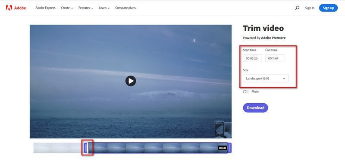The height and width of the screenshot is (162, 345).
Task: Click the Sign In link
Action: pos(310,8)
